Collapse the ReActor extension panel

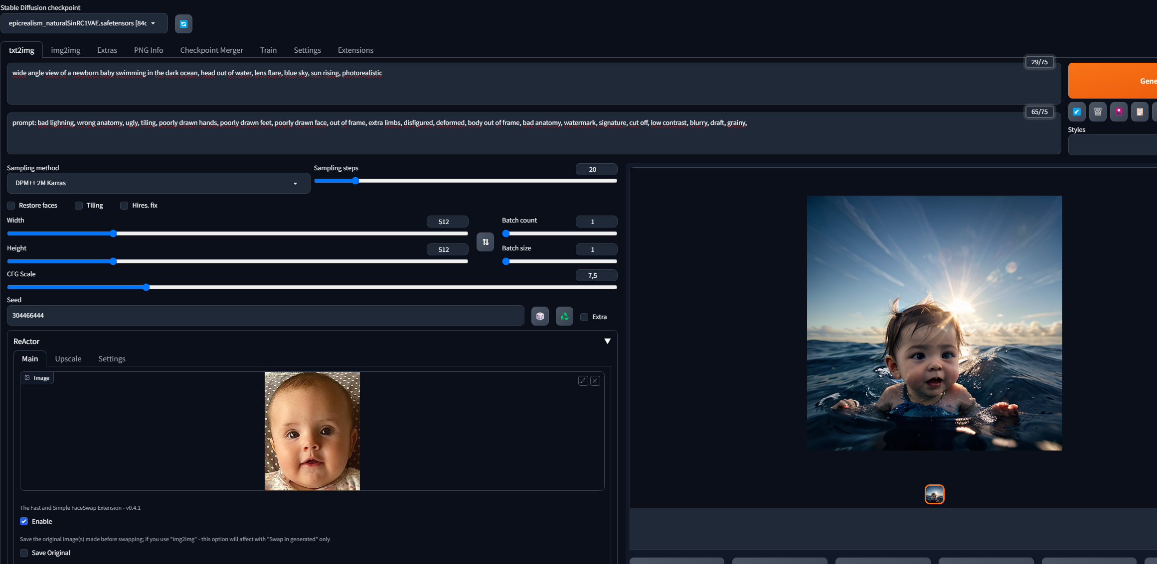(x=607, y=341)
